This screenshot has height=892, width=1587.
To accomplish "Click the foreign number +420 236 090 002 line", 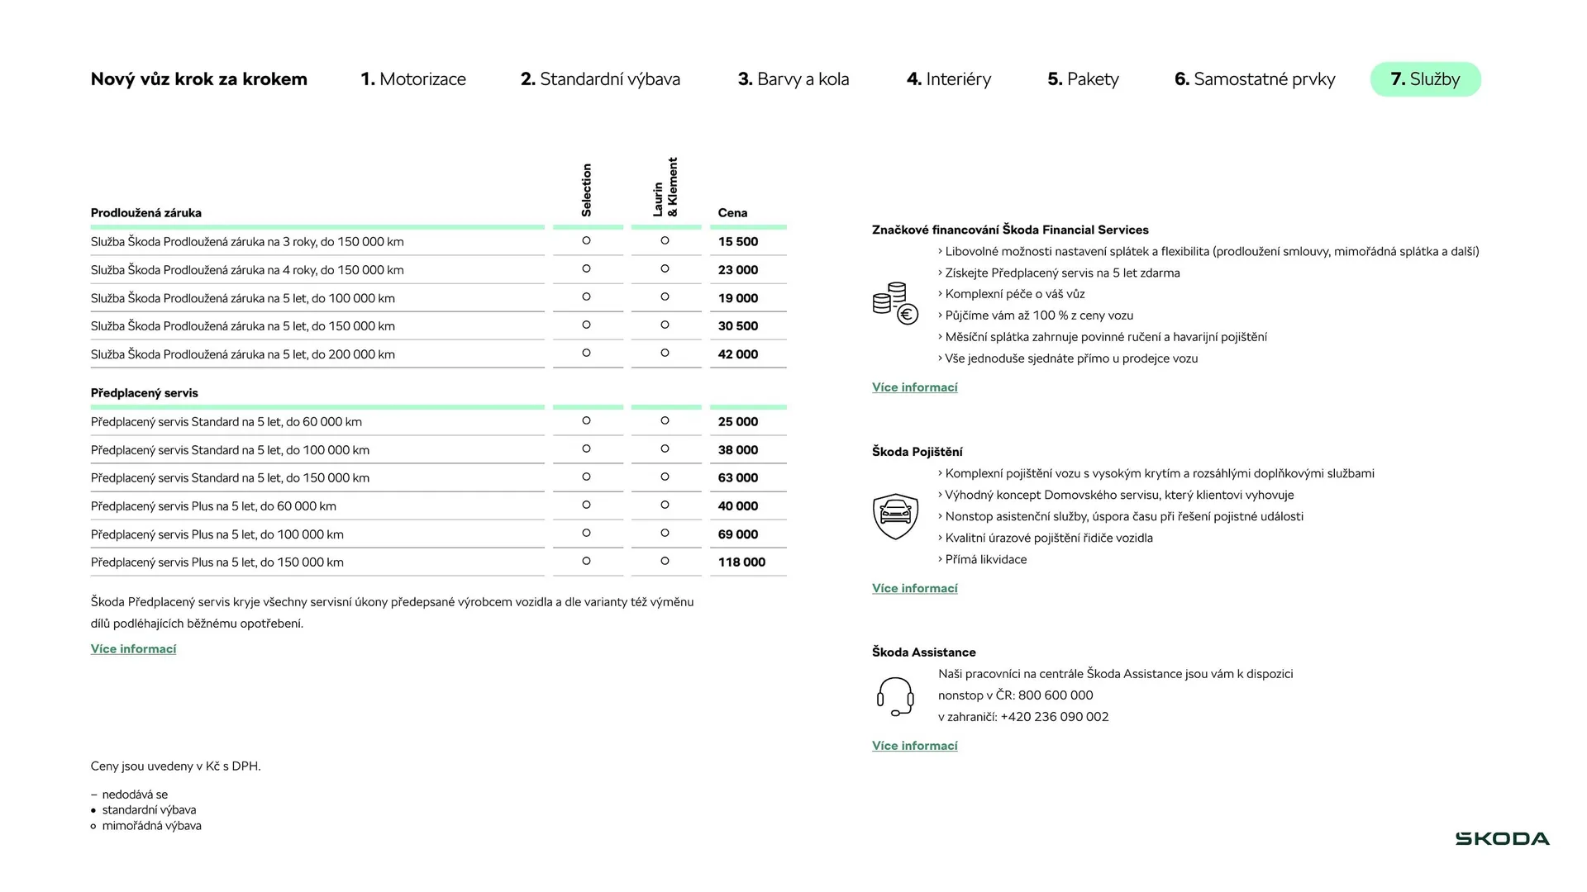I will (x=1023, y=717).
